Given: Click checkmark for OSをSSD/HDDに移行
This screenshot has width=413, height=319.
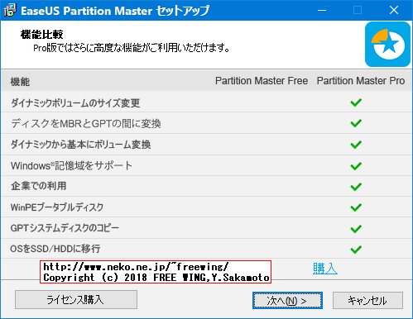Looking at the screenshot, I should [x=356, y=250].
